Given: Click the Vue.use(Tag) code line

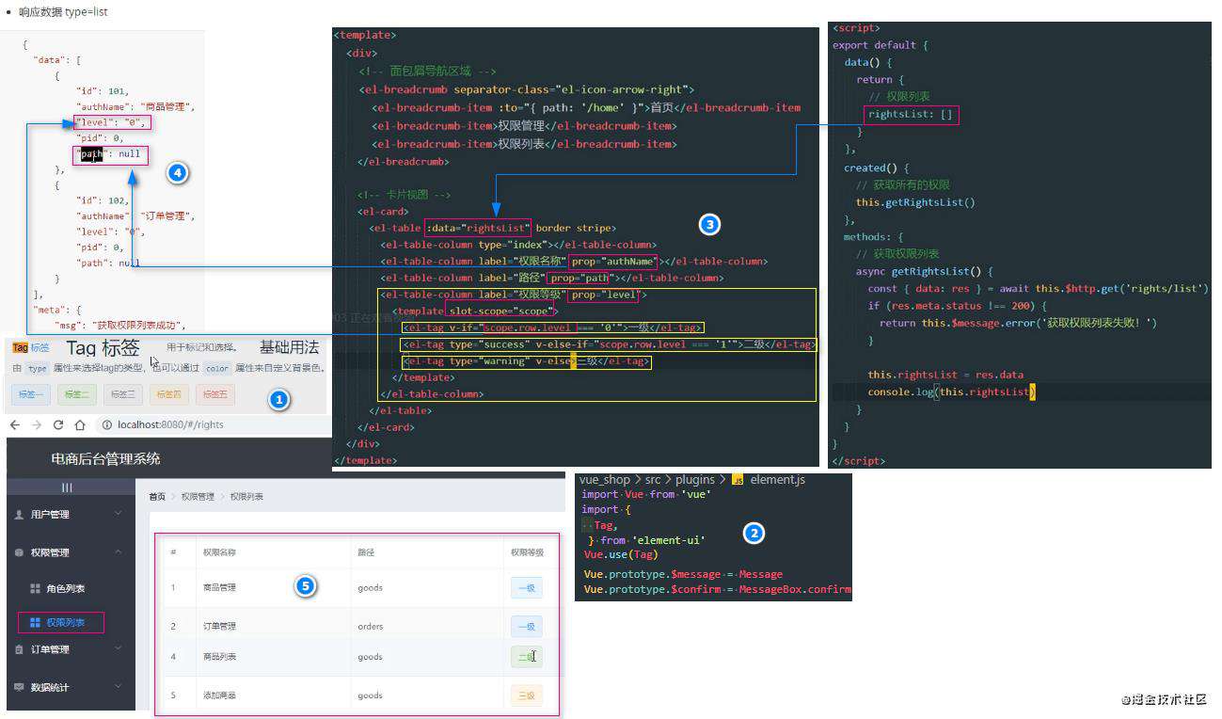Looking at the screenshot, I should [620, 554].
